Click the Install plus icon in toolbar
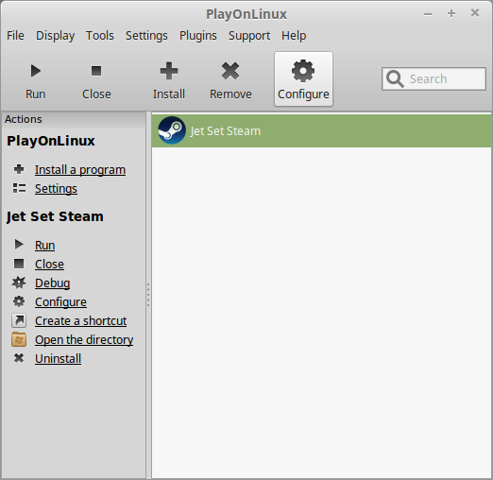493x480 pixels. [169, 71]
